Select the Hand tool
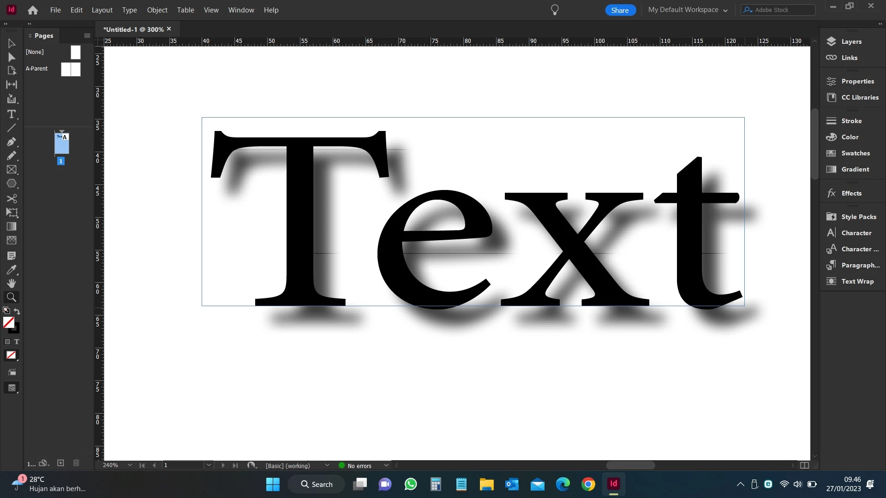 (x=12, y=283)
